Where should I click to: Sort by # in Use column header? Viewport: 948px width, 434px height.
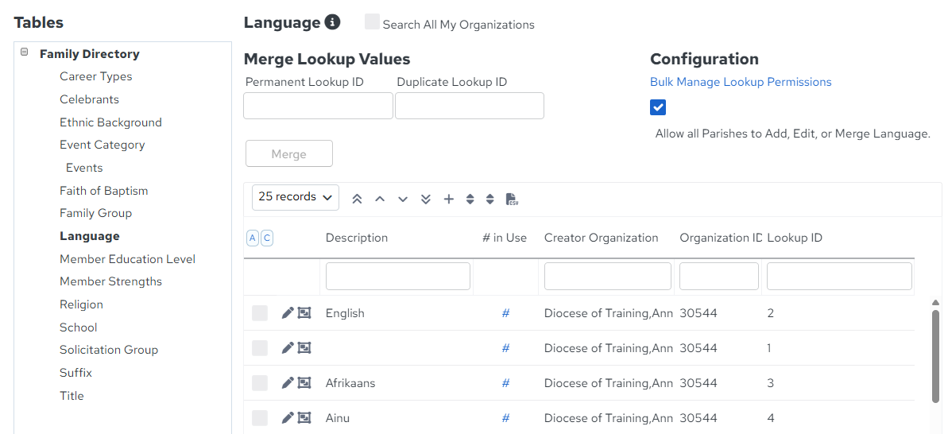(x=505, y=238)
